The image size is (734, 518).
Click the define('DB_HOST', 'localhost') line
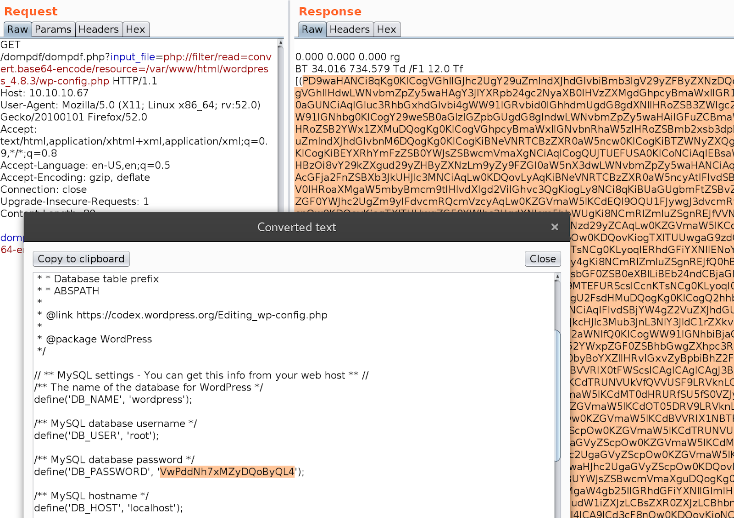tap(108, 508)
